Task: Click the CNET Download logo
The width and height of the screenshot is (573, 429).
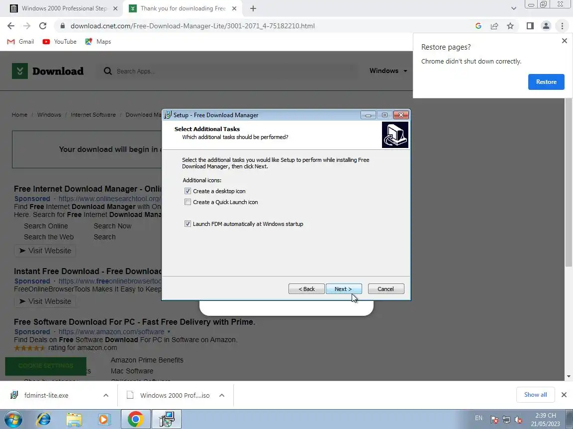Action: click(x=48, y=71)
